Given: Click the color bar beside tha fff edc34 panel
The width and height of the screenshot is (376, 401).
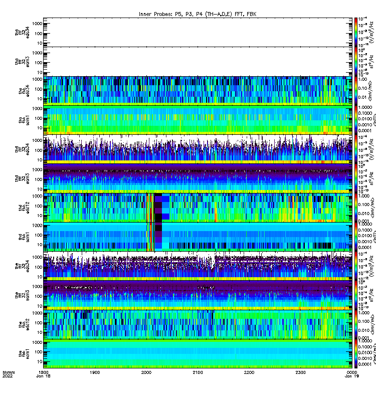Looking at the screenshot, I should pos(356,32).
